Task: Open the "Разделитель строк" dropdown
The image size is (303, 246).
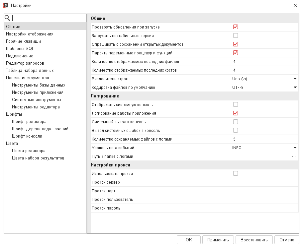Action: [295, 79]
